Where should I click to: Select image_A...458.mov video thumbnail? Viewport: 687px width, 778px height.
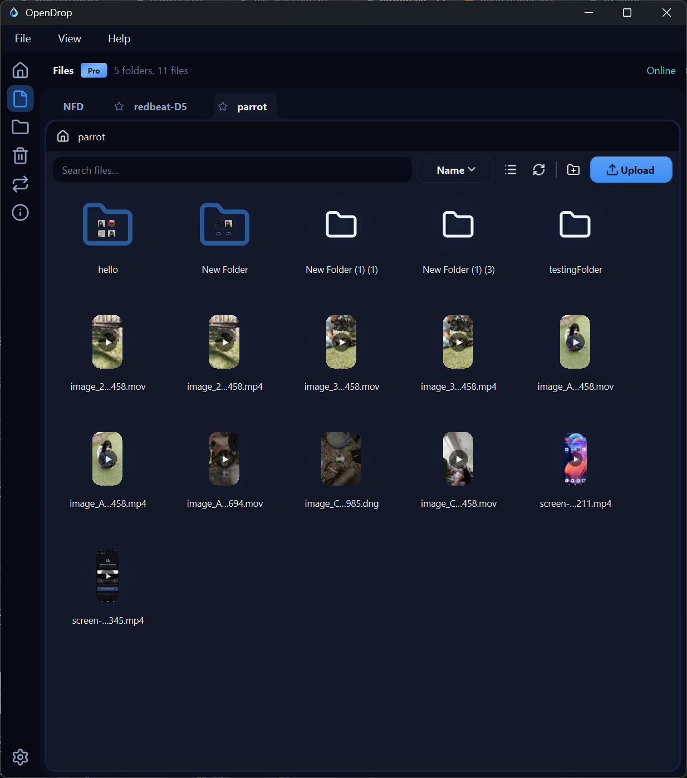click(575, 342)
